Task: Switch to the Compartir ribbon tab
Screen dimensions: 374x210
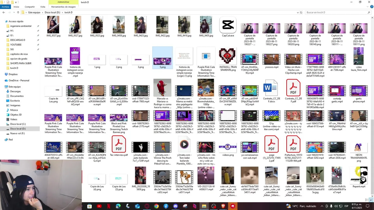Action: [30, 7]
